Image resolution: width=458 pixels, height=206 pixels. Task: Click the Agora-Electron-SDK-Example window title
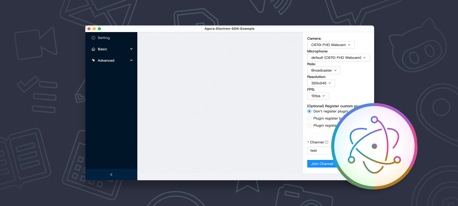tap(230, 29)
